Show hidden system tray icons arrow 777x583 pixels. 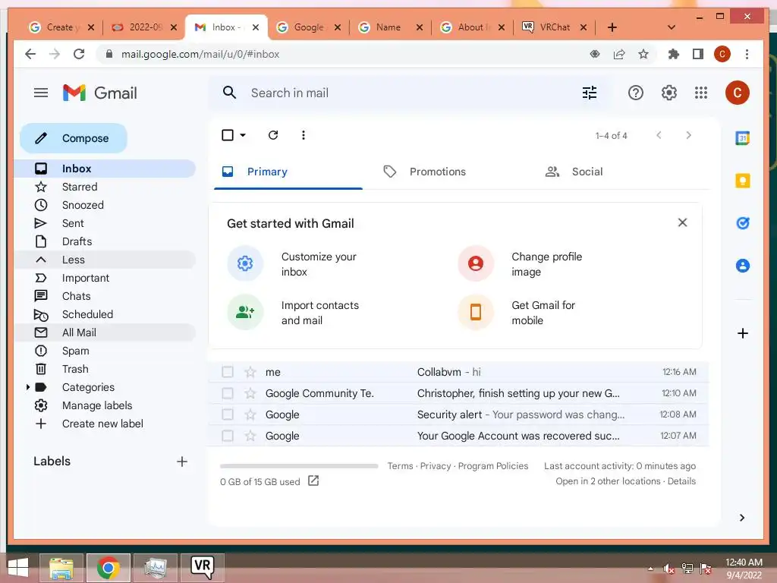[x=650, y=569]
